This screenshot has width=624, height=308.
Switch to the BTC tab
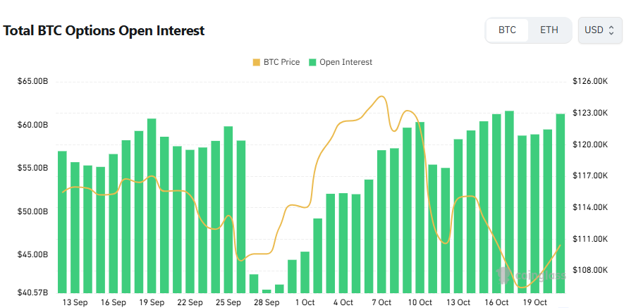[x=507, y=30]
